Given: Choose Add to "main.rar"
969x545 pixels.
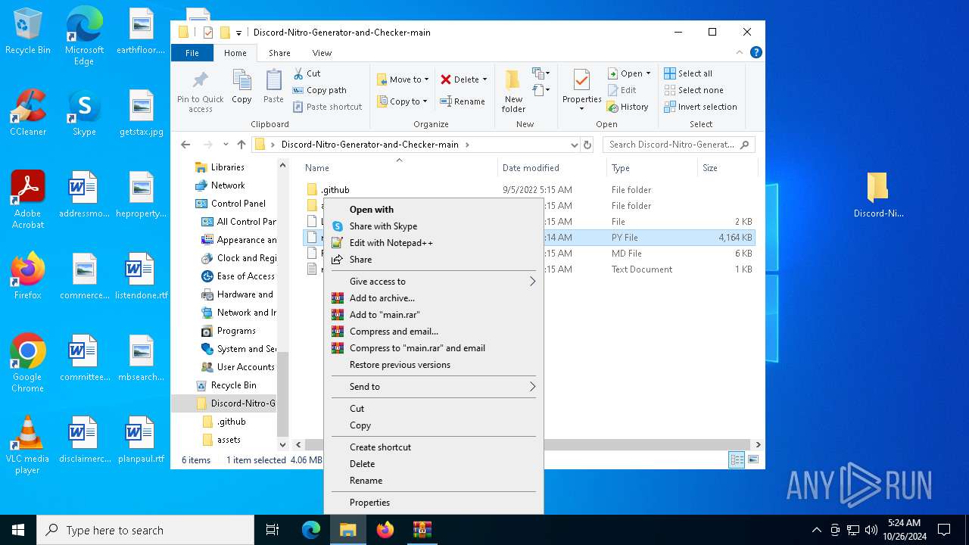Looking at the screenshot, I should click(x=433, y=315).
